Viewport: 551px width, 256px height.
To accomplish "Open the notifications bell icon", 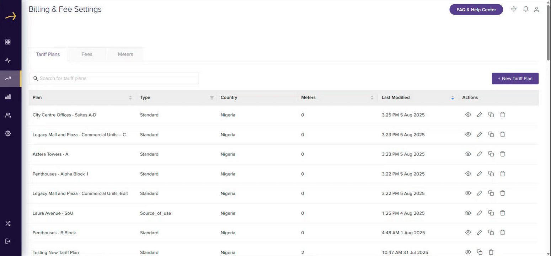I will click(525, 9).
